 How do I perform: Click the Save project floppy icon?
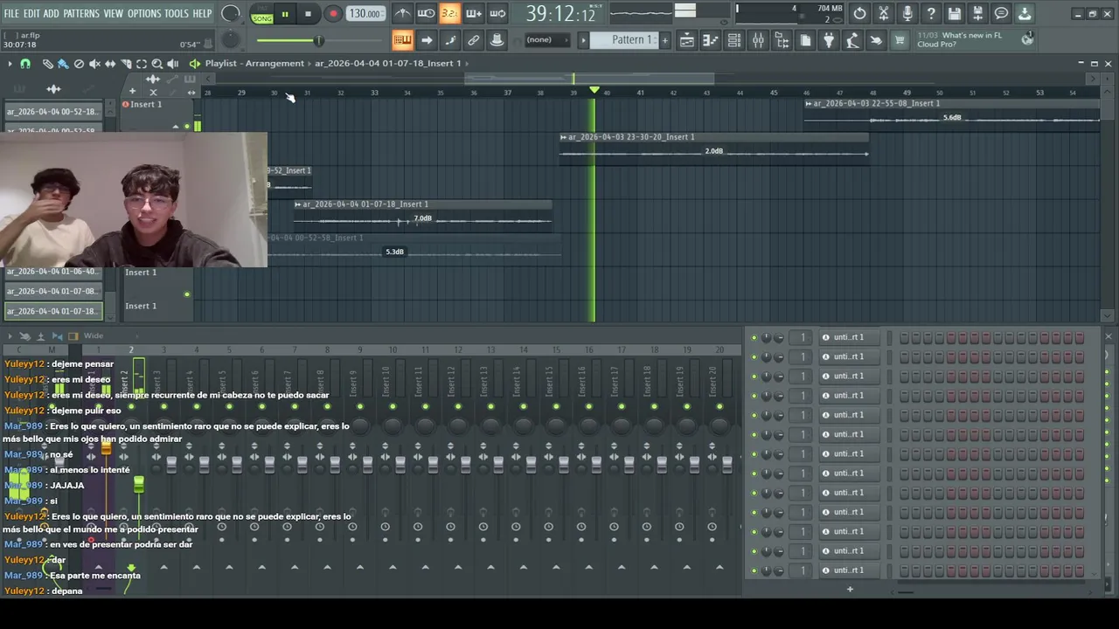pos(955,14)
